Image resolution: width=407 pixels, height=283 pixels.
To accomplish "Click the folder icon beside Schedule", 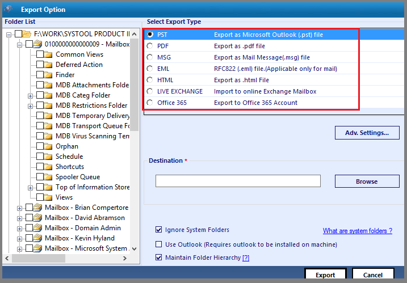I will (x=48, y=157).
